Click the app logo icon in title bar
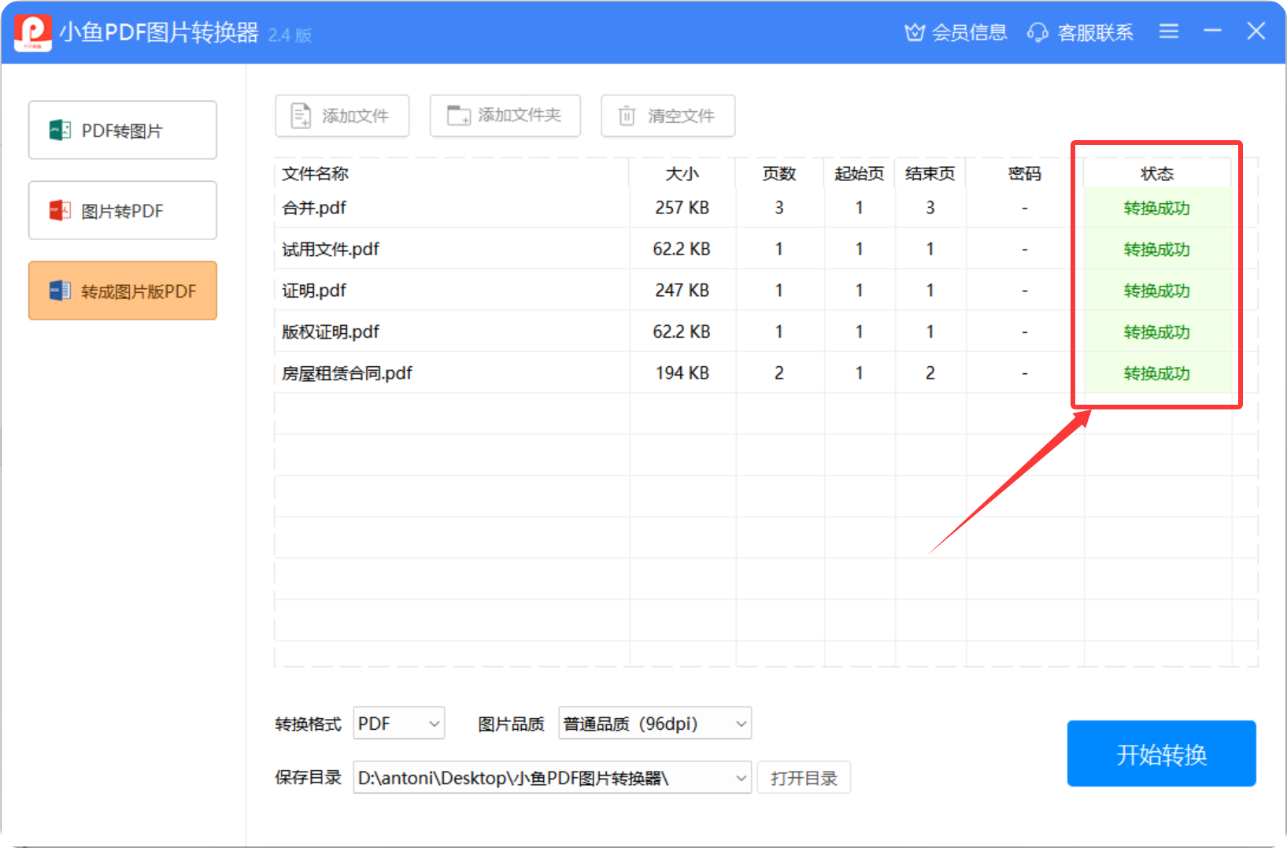1287x848 pixels. tap(33, 32)
